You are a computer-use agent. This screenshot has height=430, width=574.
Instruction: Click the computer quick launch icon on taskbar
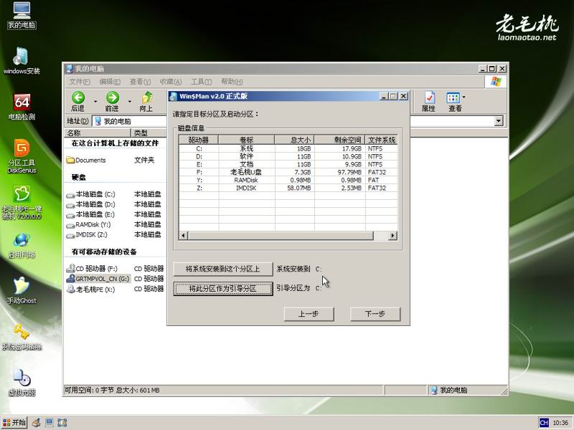pos(49,423)
